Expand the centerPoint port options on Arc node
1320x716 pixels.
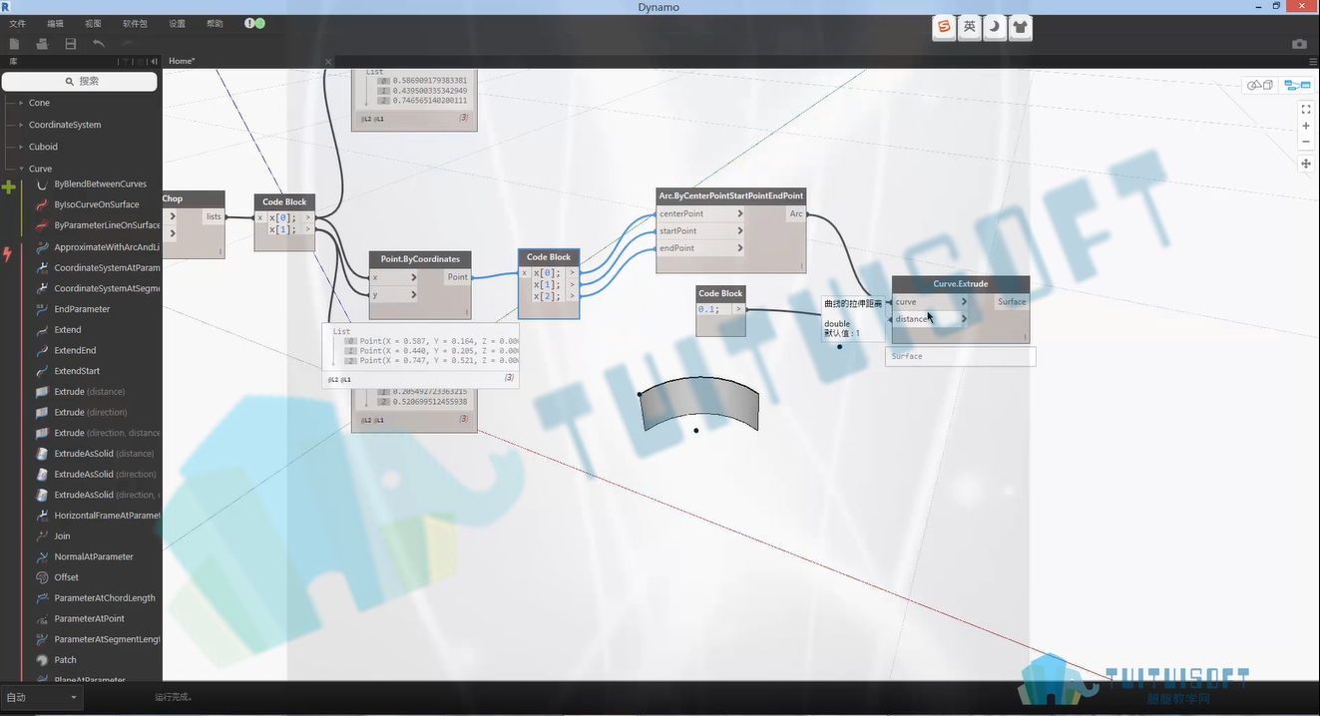pos(740,213)
